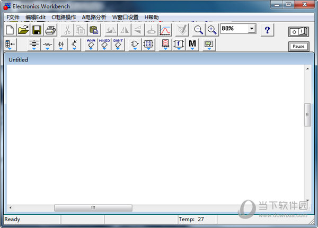
Task: Paste from clipboard icon
Action: click(x=94, y=30)
